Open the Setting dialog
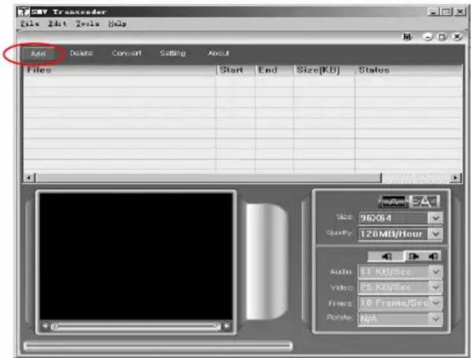This screenshot has width=471, height=358. pyautogui.click(x=173, y=53)
